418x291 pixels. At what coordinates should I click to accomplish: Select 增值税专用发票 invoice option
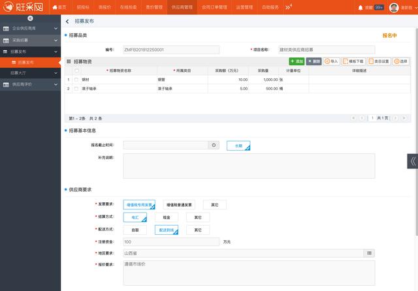point(139,205)
